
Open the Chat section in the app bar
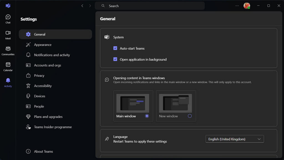pyautogui.click(x=8, y=19)
